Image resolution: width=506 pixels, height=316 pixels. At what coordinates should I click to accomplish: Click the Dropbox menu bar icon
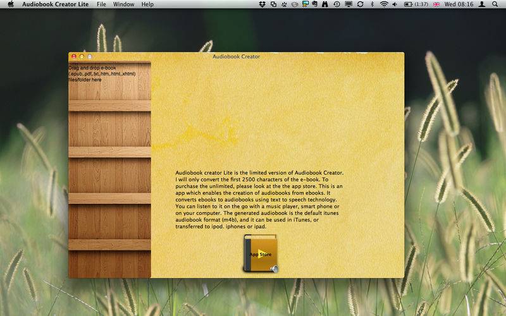pos(262,4)
